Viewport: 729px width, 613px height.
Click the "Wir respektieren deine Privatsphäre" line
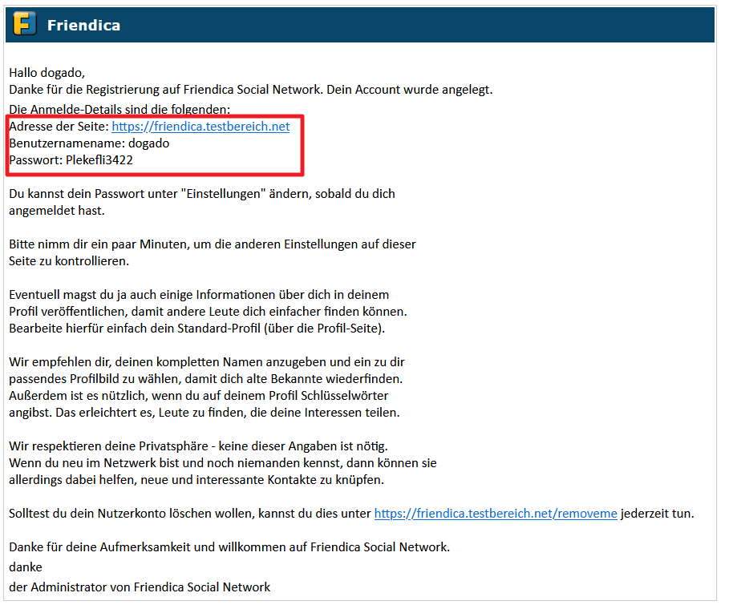pyautogui.click(x=202, y=446)
